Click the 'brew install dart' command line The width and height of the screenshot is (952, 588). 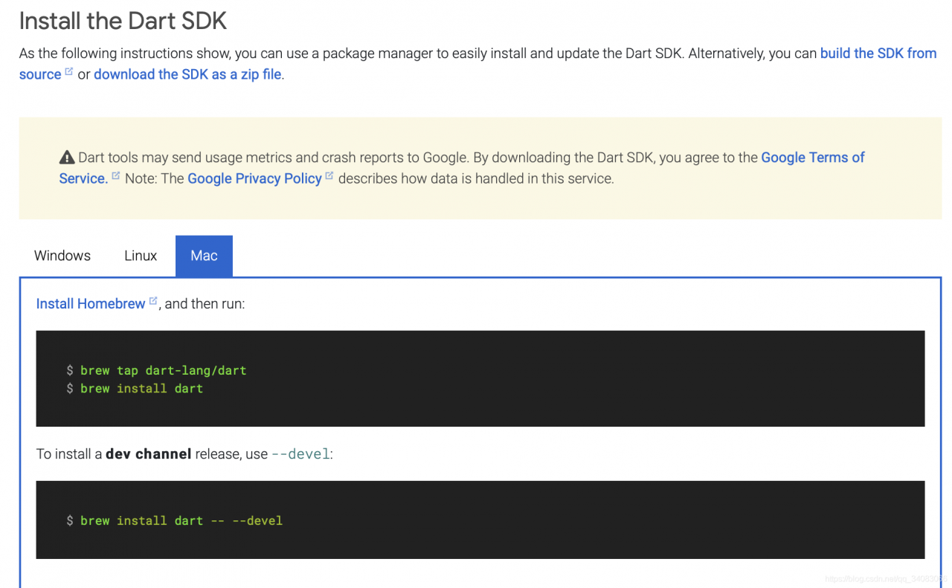pyautogui.click(x=135, y=388)
